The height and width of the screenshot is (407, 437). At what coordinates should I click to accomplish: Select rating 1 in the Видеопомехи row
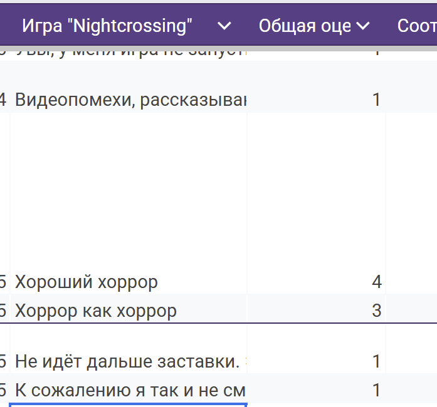(376, 99)
